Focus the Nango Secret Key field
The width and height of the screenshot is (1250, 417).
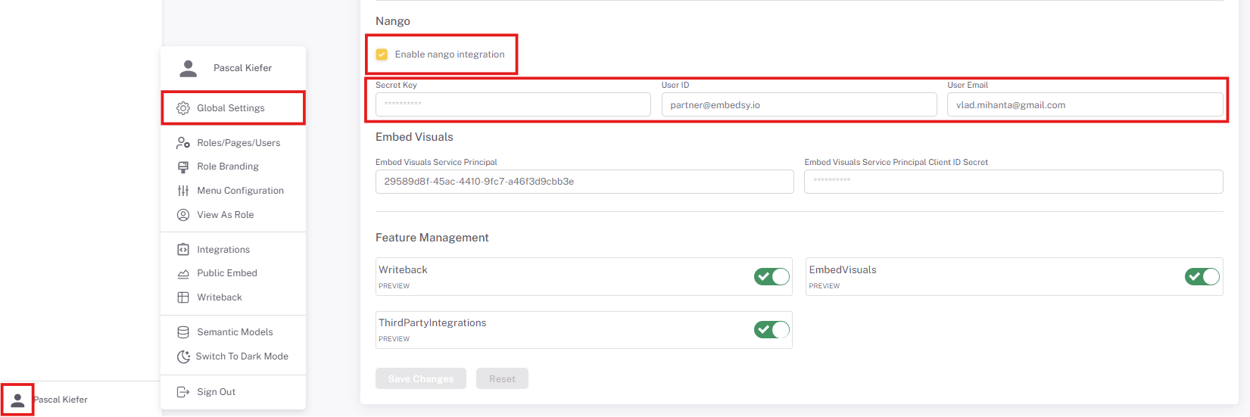513,104
